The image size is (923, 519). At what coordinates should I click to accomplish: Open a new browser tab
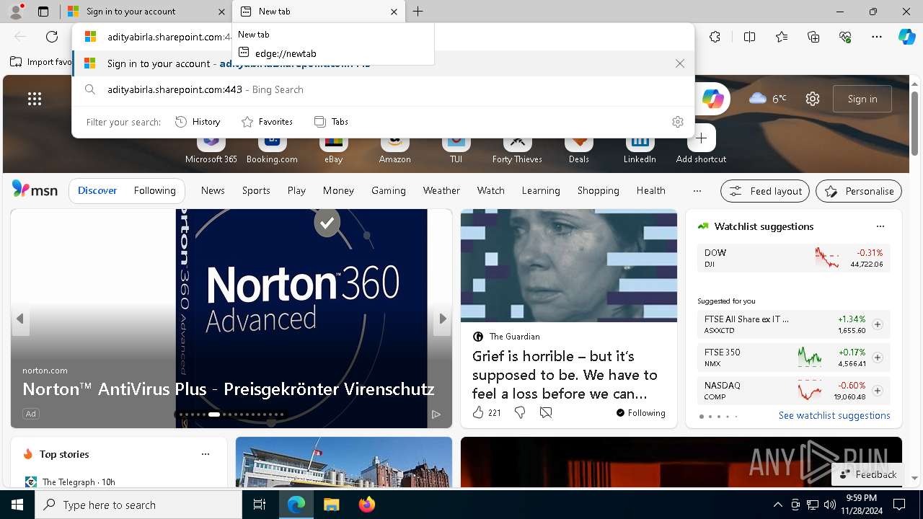pos(418,12)
